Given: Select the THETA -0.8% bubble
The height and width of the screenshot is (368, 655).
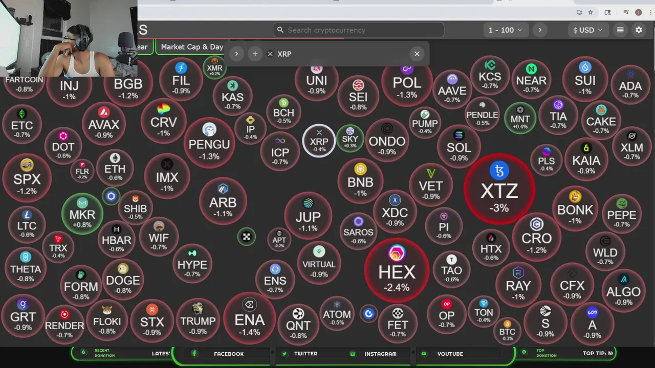Looking at the screenshot, I should coord(26,267).
